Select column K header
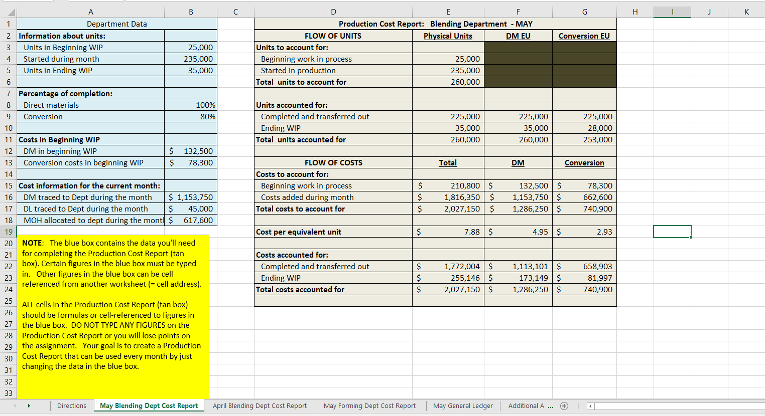 tap(746, 12)
